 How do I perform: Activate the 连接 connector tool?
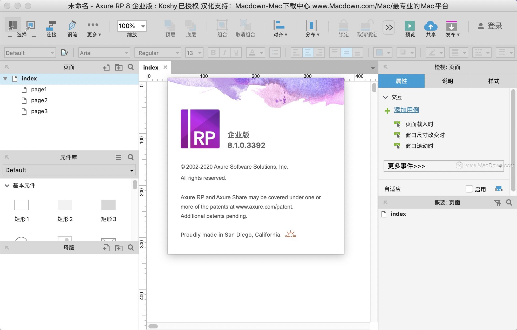pyautogui.click(x=51, y=29)
